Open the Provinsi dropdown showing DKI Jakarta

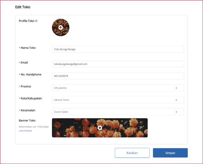(118, 88)
